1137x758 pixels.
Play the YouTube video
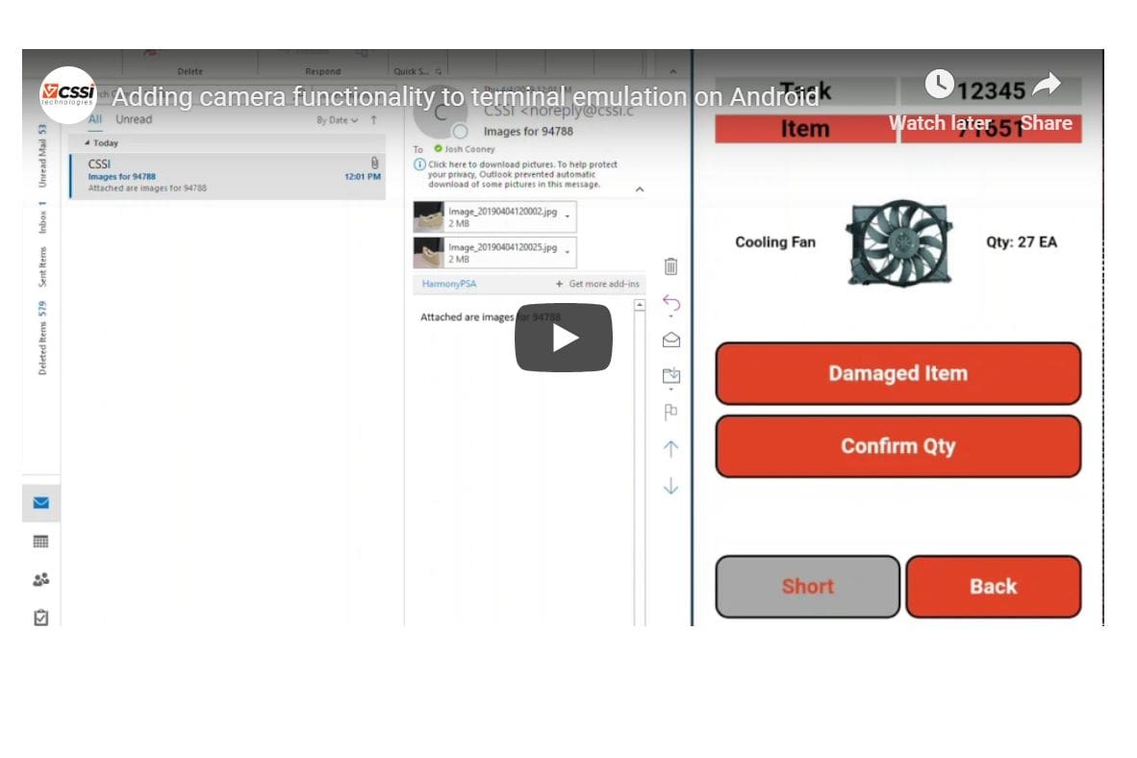[563, 338]
